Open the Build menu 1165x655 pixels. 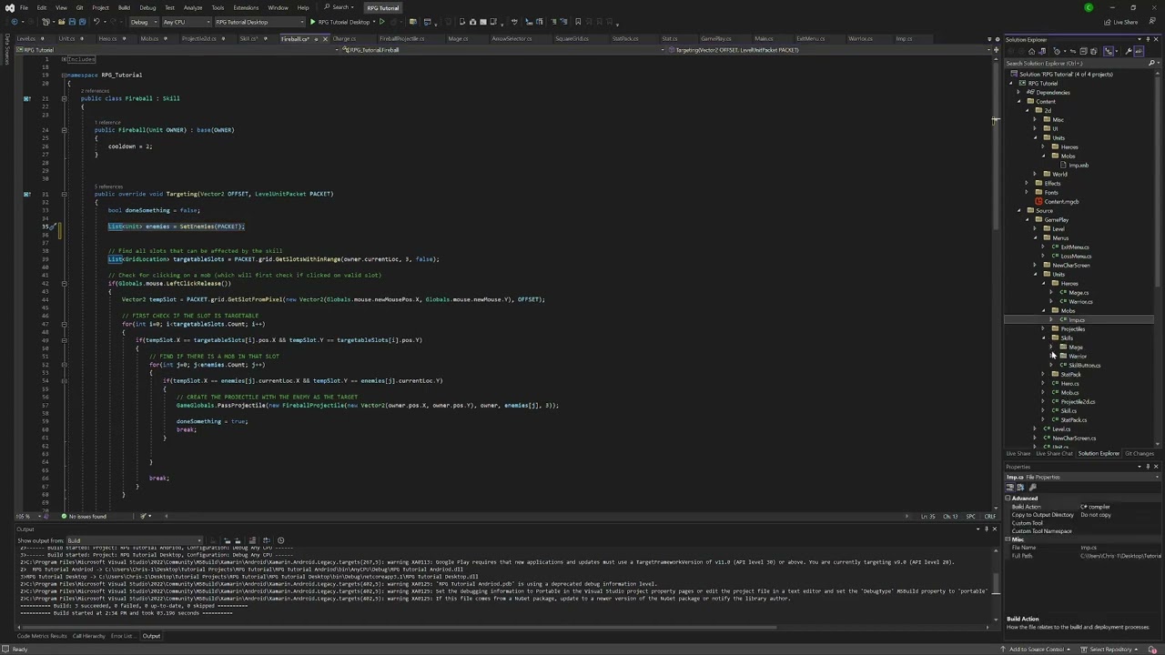tap(124, 7)
